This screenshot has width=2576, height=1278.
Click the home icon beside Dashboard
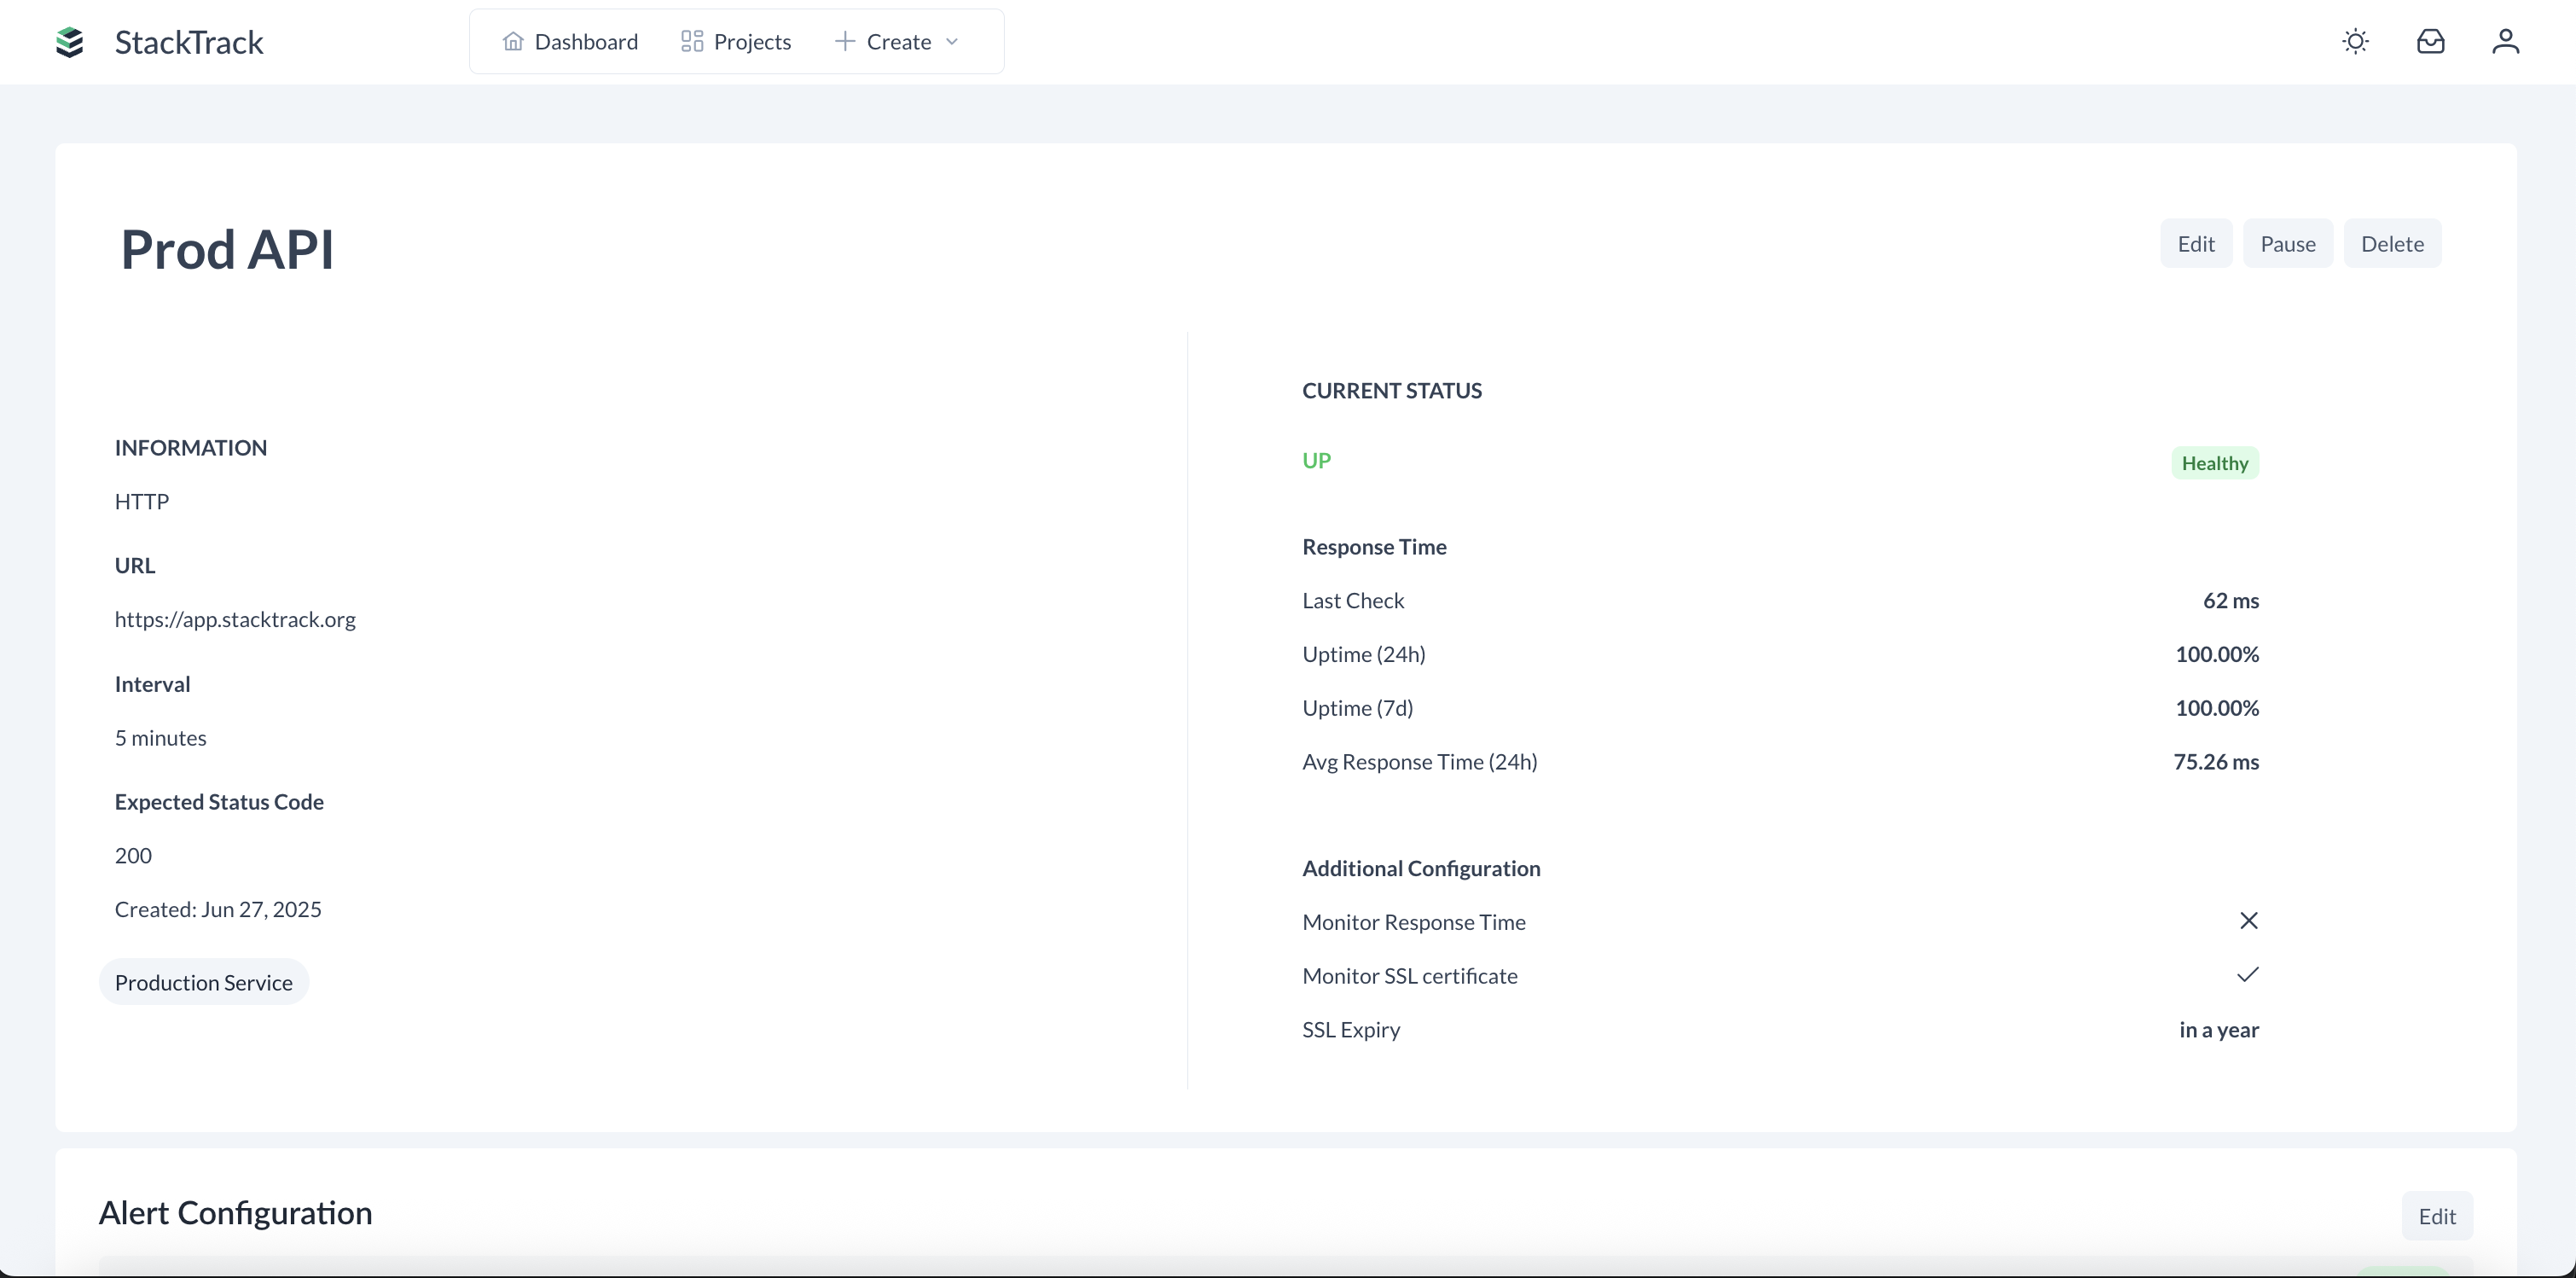pyautogui.click(x=513, y=41)
